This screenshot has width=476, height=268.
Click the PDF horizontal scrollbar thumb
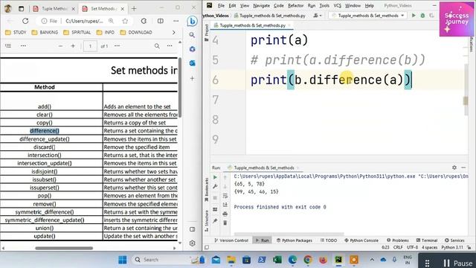pyautogui.click(x=64, y=248)
